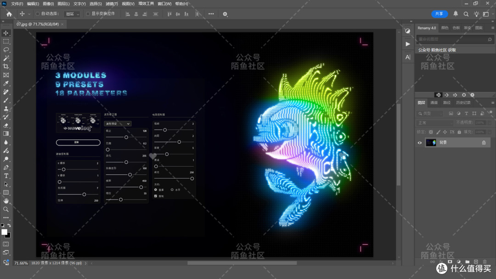Open the Renamy panel flyout menu
Viewport: 496px width, 279px height.
click(x=492, y=28)
